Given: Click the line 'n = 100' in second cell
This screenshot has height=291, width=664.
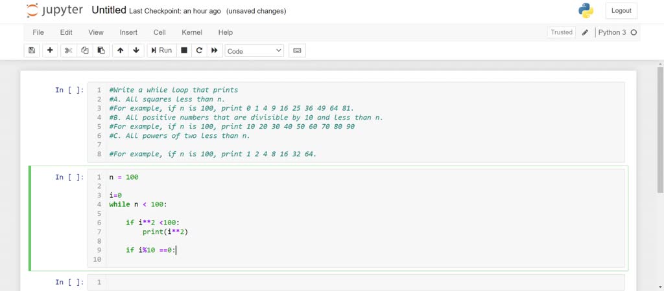Looking at the screenshot, I should point(124,177).
